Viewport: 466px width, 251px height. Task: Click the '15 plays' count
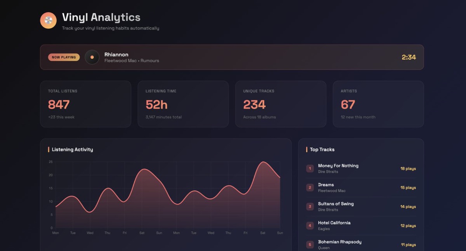[x=408, y=188]
